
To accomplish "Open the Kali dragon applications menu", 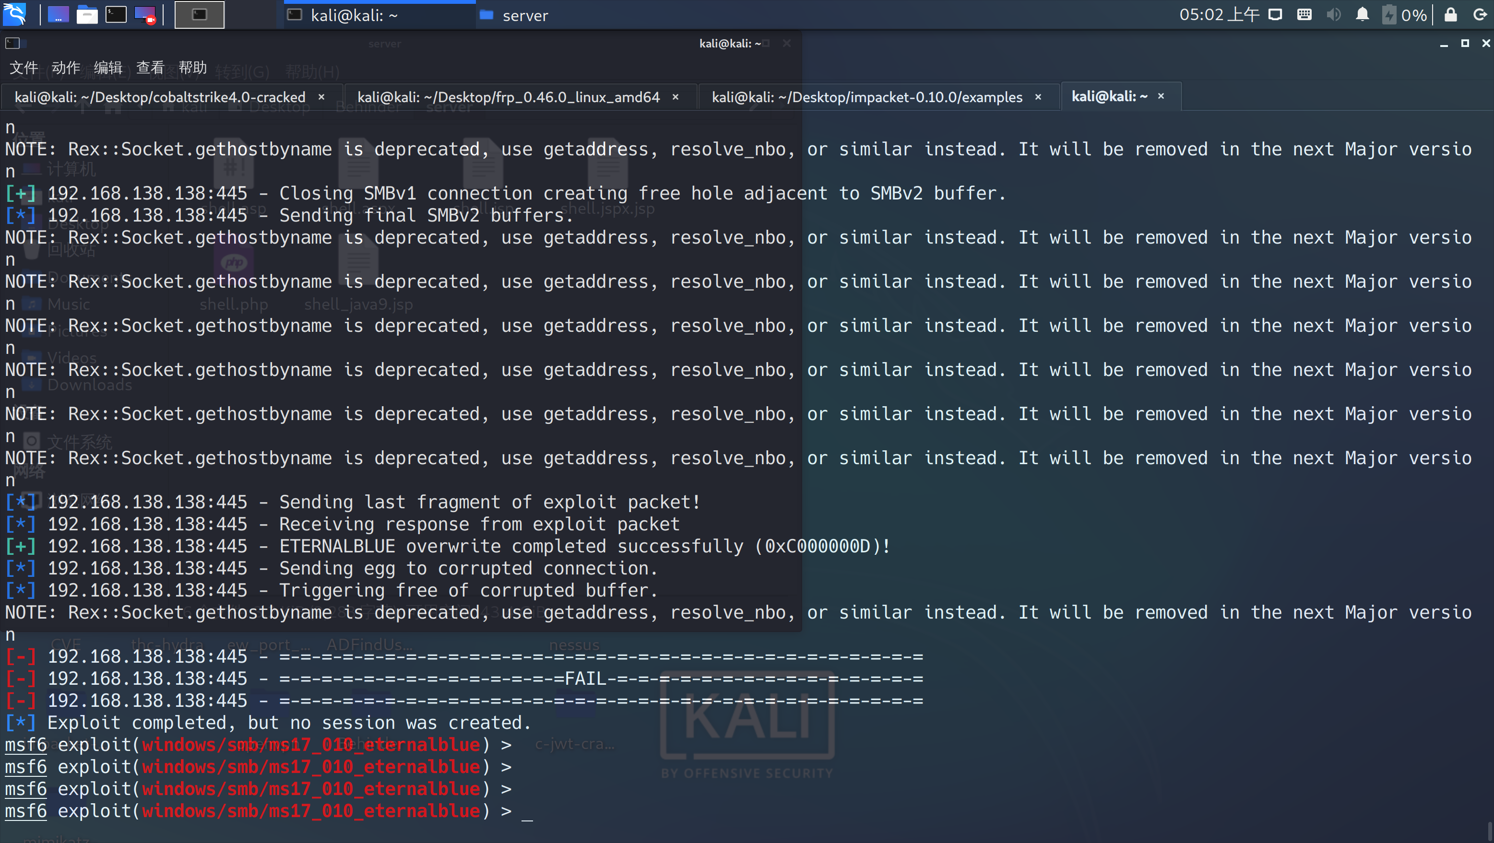I will click(x=15, y=14).
